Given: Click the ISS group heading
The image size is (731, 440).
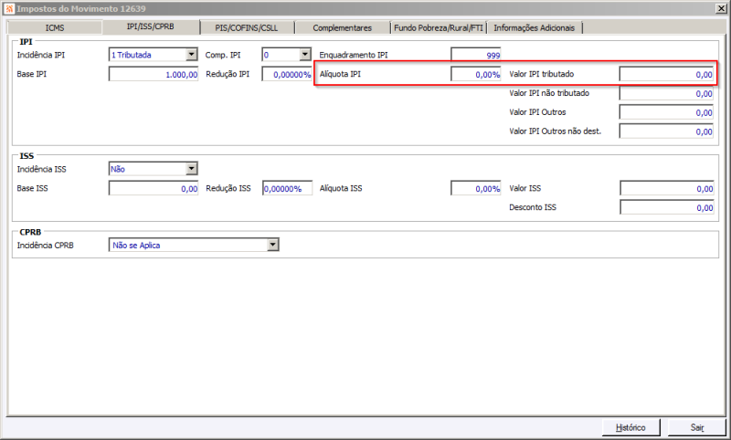Looking at the screenshot, I should (26, 156).
